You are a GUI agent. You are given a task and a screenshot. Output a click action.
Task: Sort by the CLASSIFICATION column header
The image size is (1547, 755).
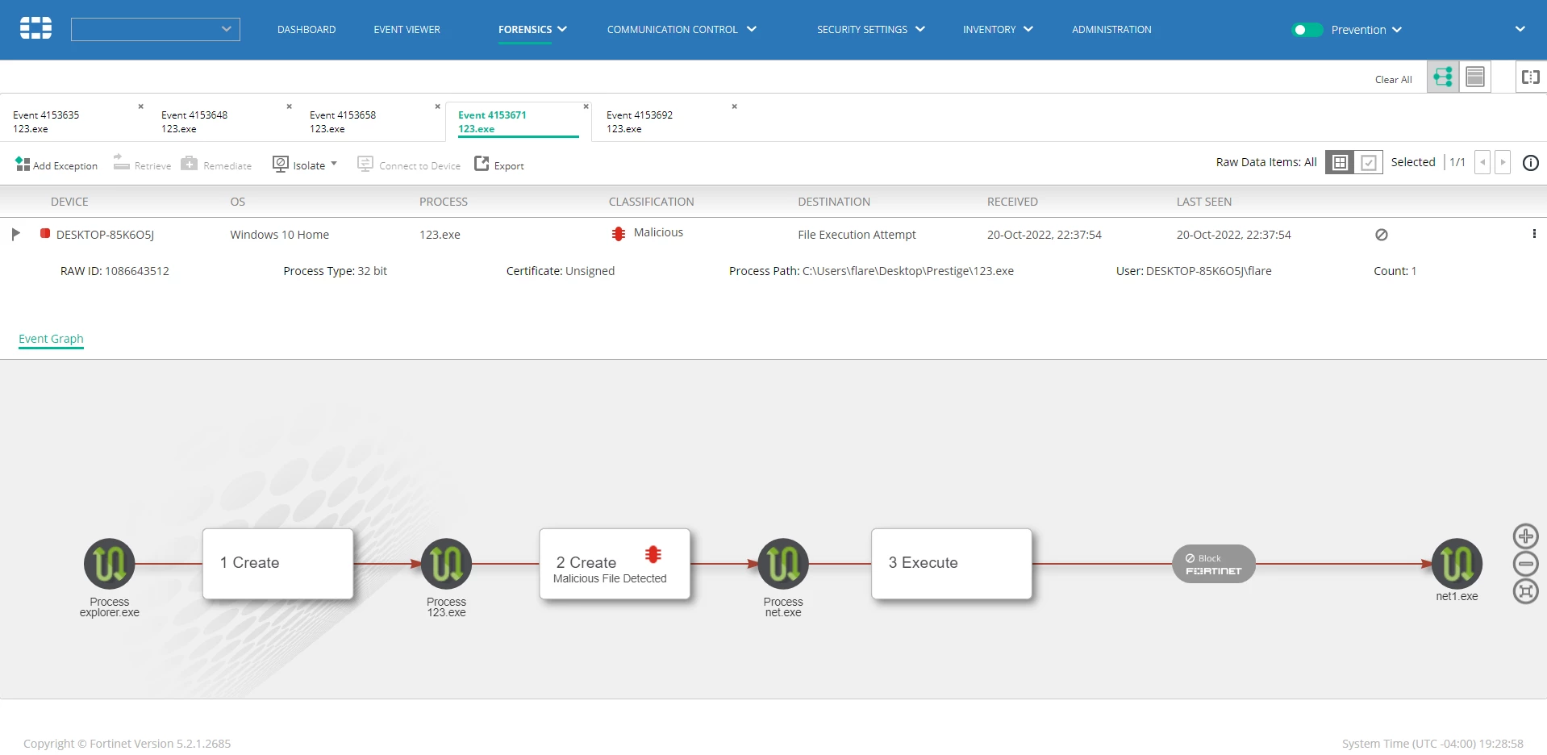coord(651,202)
